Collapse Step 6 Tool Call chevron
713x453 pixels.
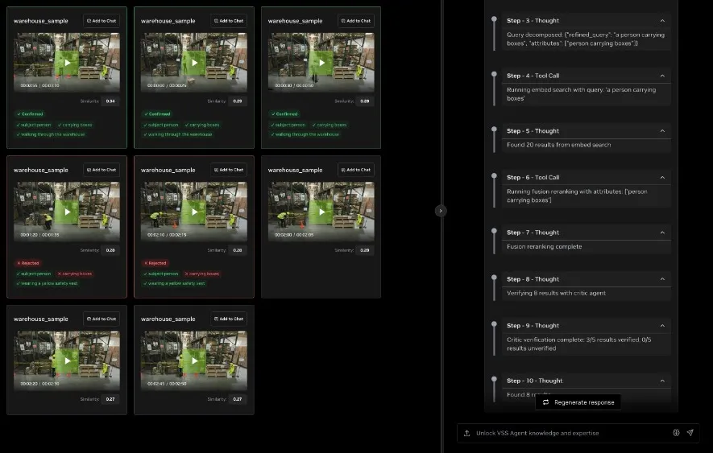click(x=662, y=178)
